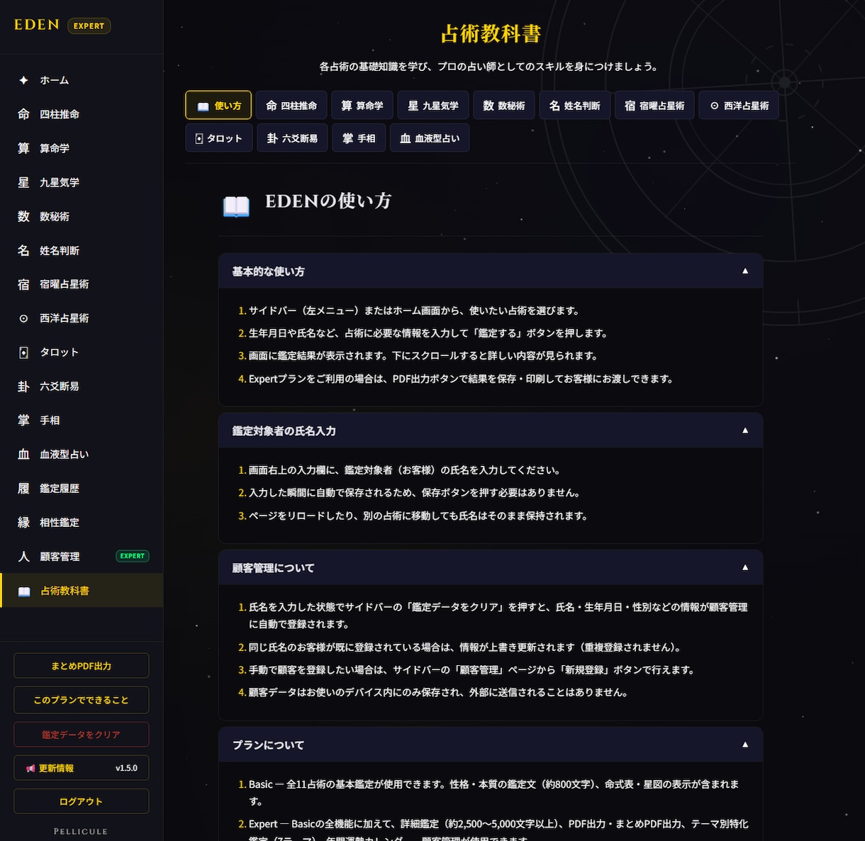Collapse the プランについて section arrow
This screenshot has height=841, width=865.
click(745, 745)
